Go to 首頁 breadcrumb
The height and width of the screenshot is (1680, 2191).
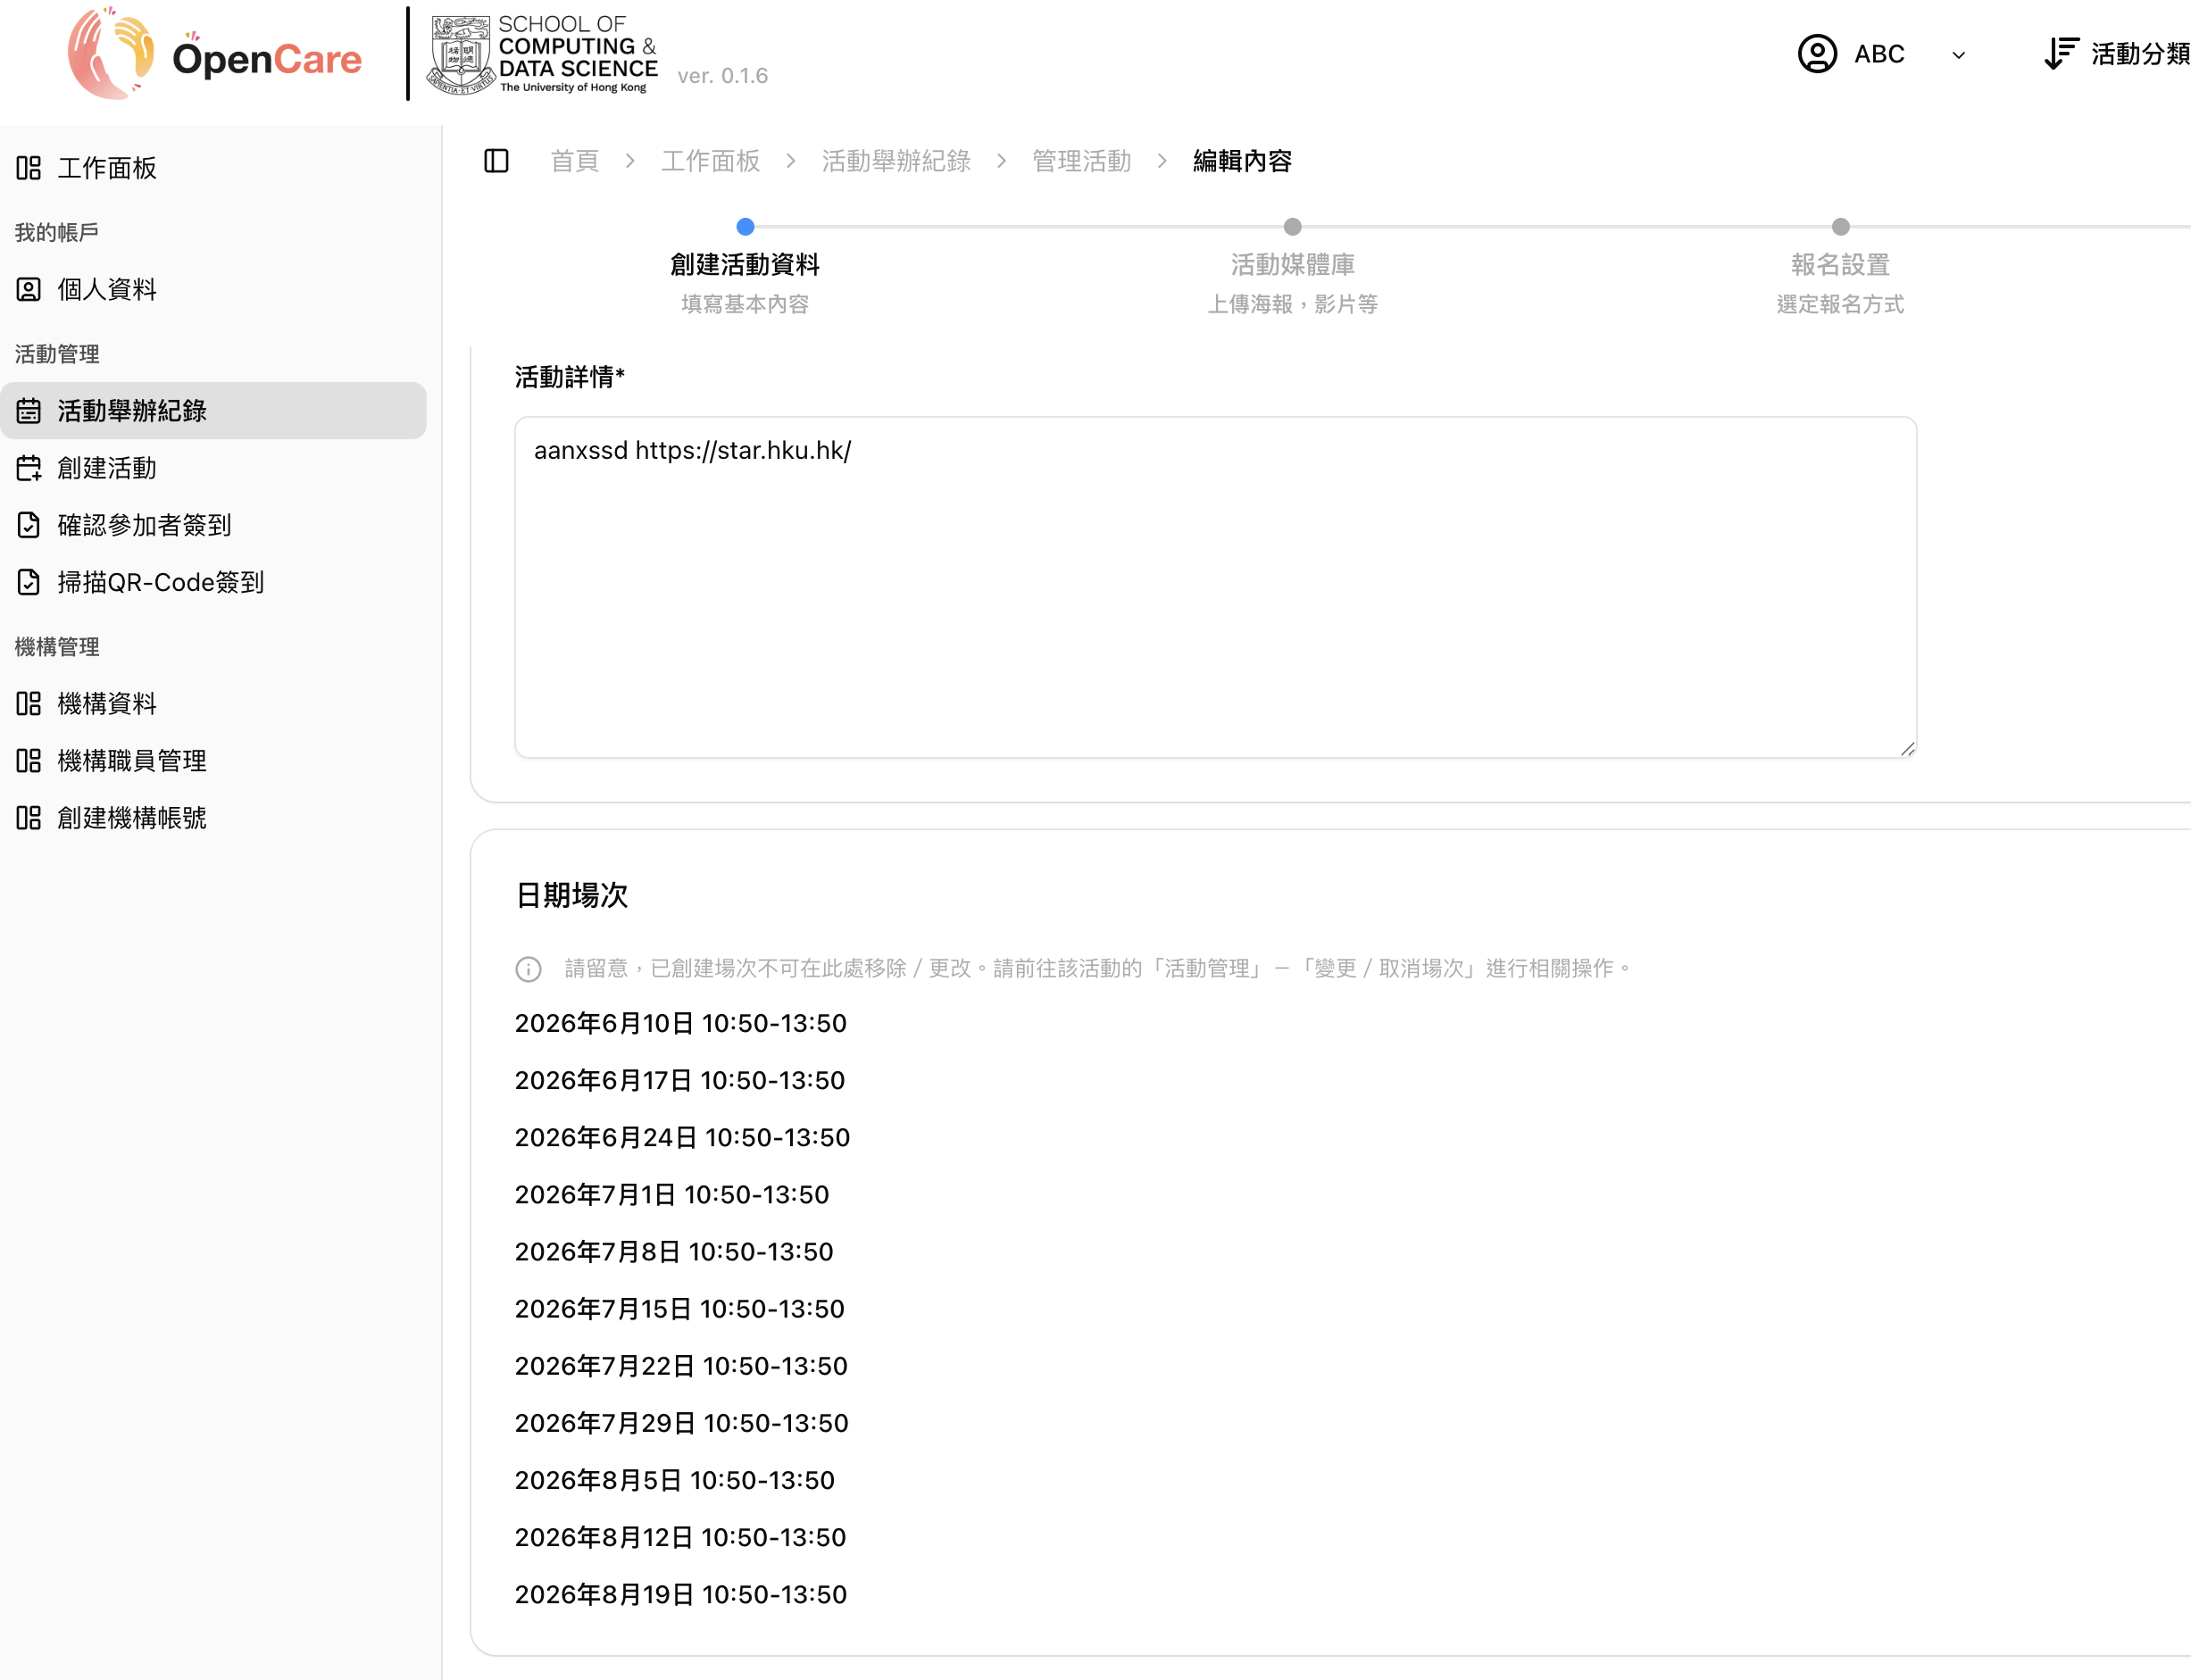pos(575,161)
